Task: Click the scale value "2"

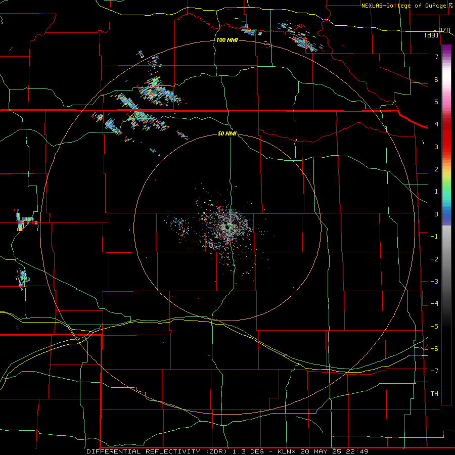Action: click(436, 169)
